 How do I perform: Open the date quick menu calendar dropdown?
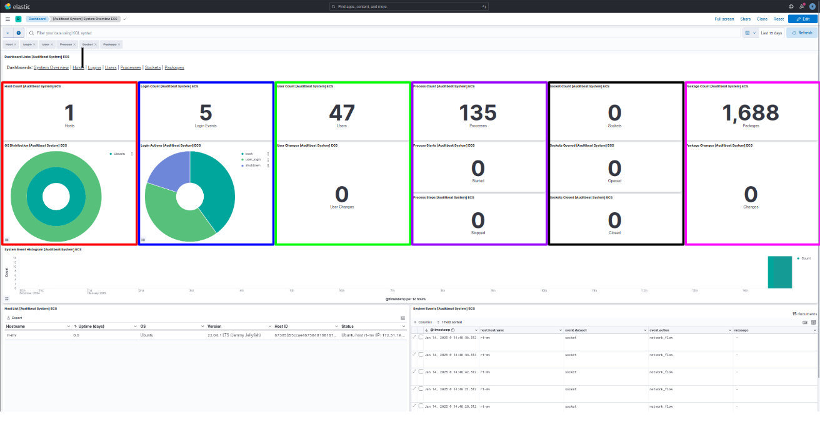[x=749, y=32]
